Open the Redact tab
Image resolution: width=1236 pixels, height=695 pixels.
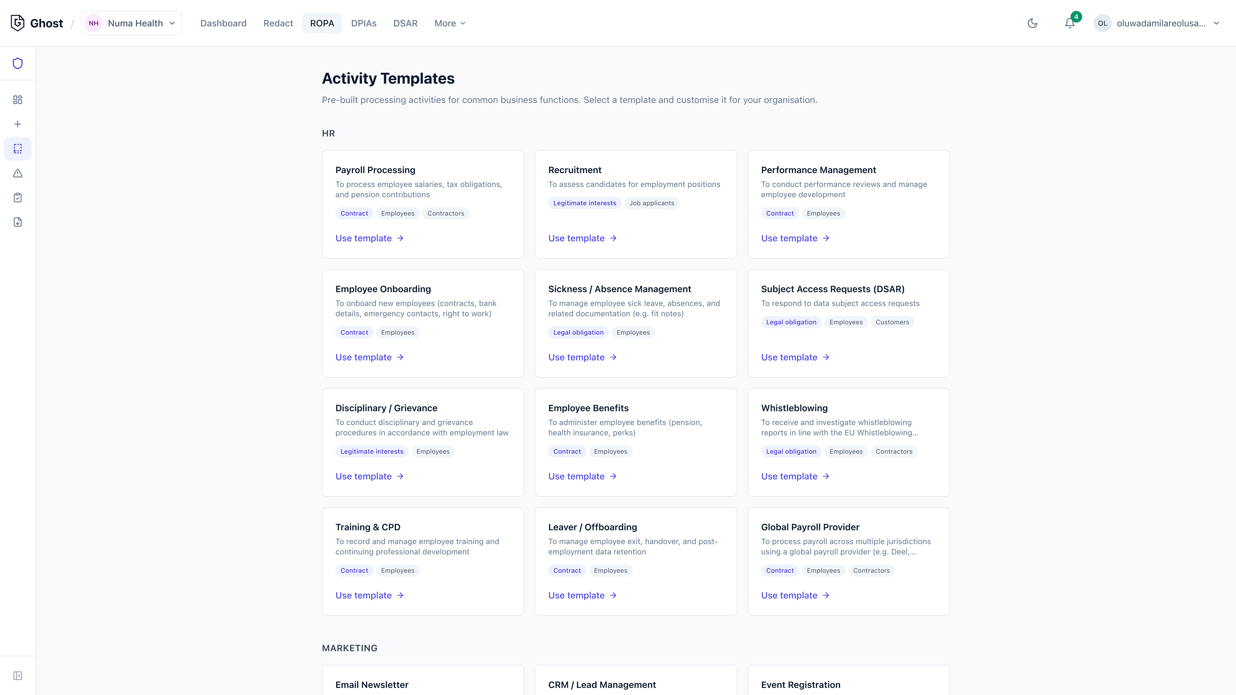(x=278, y=23)
